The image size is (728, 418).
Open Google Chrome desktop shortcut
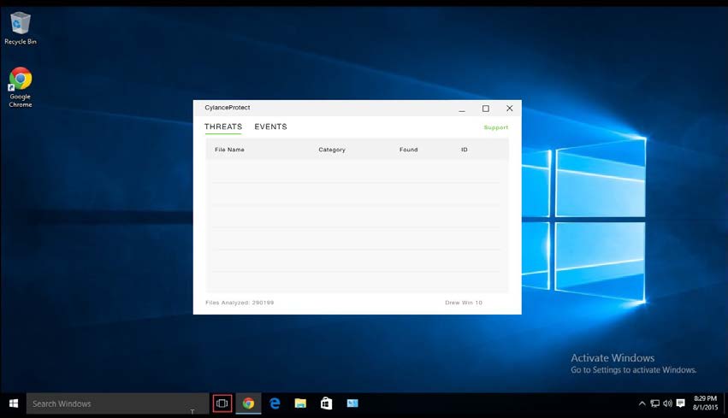point(20,87)
